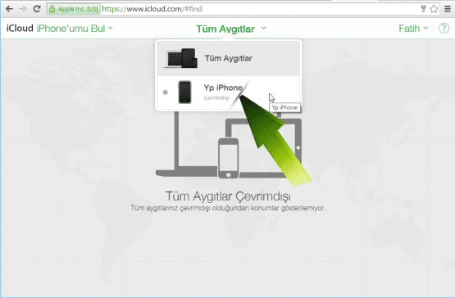Screen dimensions: 455x298
Task: Open iCloud help question mark icon
Action: (x=444, y=29)
